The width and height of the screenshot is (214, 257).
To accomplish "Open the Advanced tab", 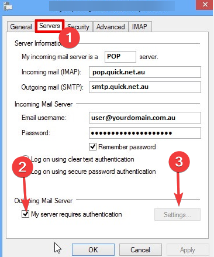I will click(x=111, y=27).
